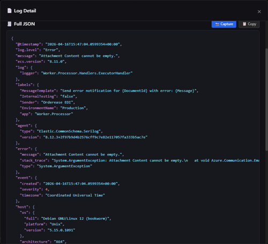The image size is (268, 244).
Task: Click the Capture button
Action: click(x=224, y=24)
